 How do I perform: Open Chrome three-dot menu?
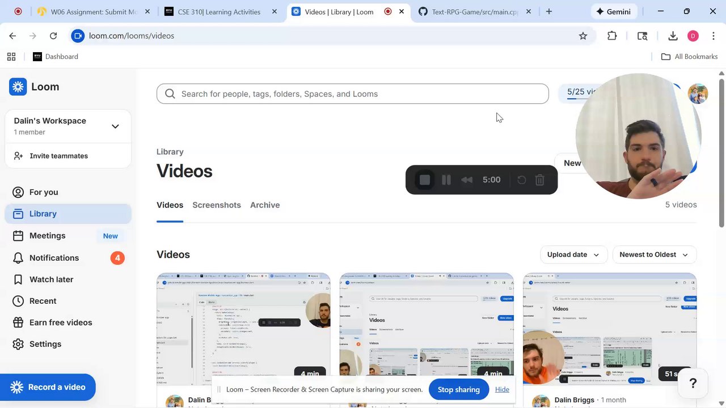(x=712, y=36)
